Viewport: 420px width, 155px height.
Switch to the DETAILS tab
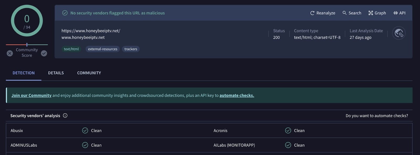[x=56, y=73]
